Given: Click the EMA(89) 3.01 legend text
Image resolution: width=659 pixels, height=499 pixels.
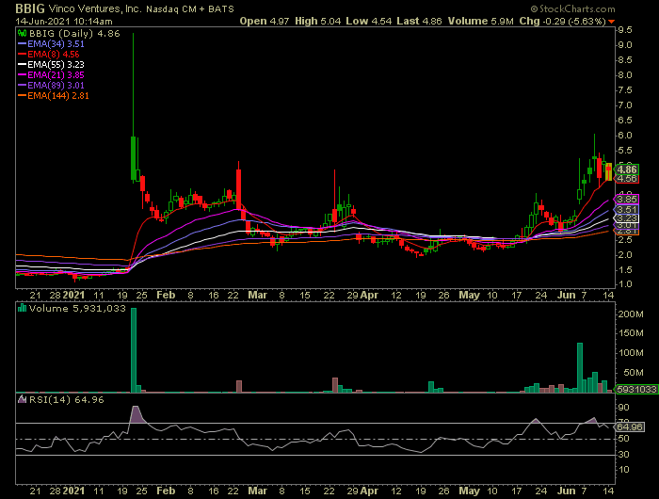Looking at the screenshot, I should point(56,86).
